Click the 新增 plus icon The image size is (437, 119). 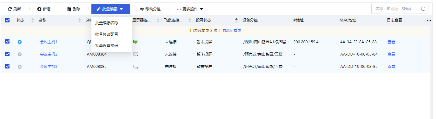(x=39, y=9)
